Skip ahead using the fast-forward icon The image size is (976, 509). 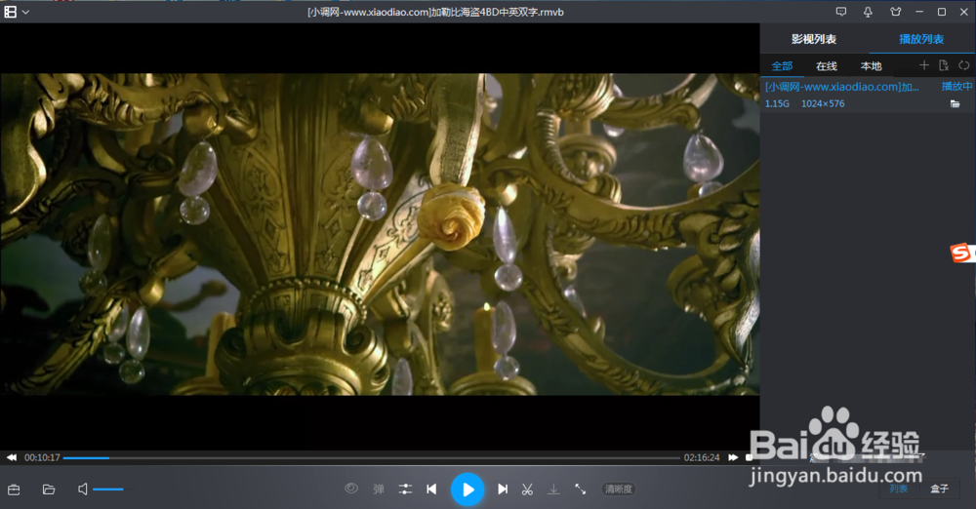pos(733,457)
